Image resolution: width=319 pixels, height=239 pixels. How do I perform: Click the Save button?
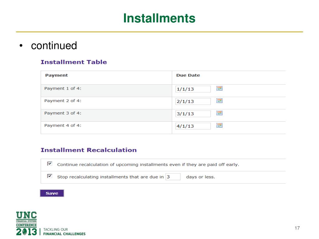pos(52,193)
